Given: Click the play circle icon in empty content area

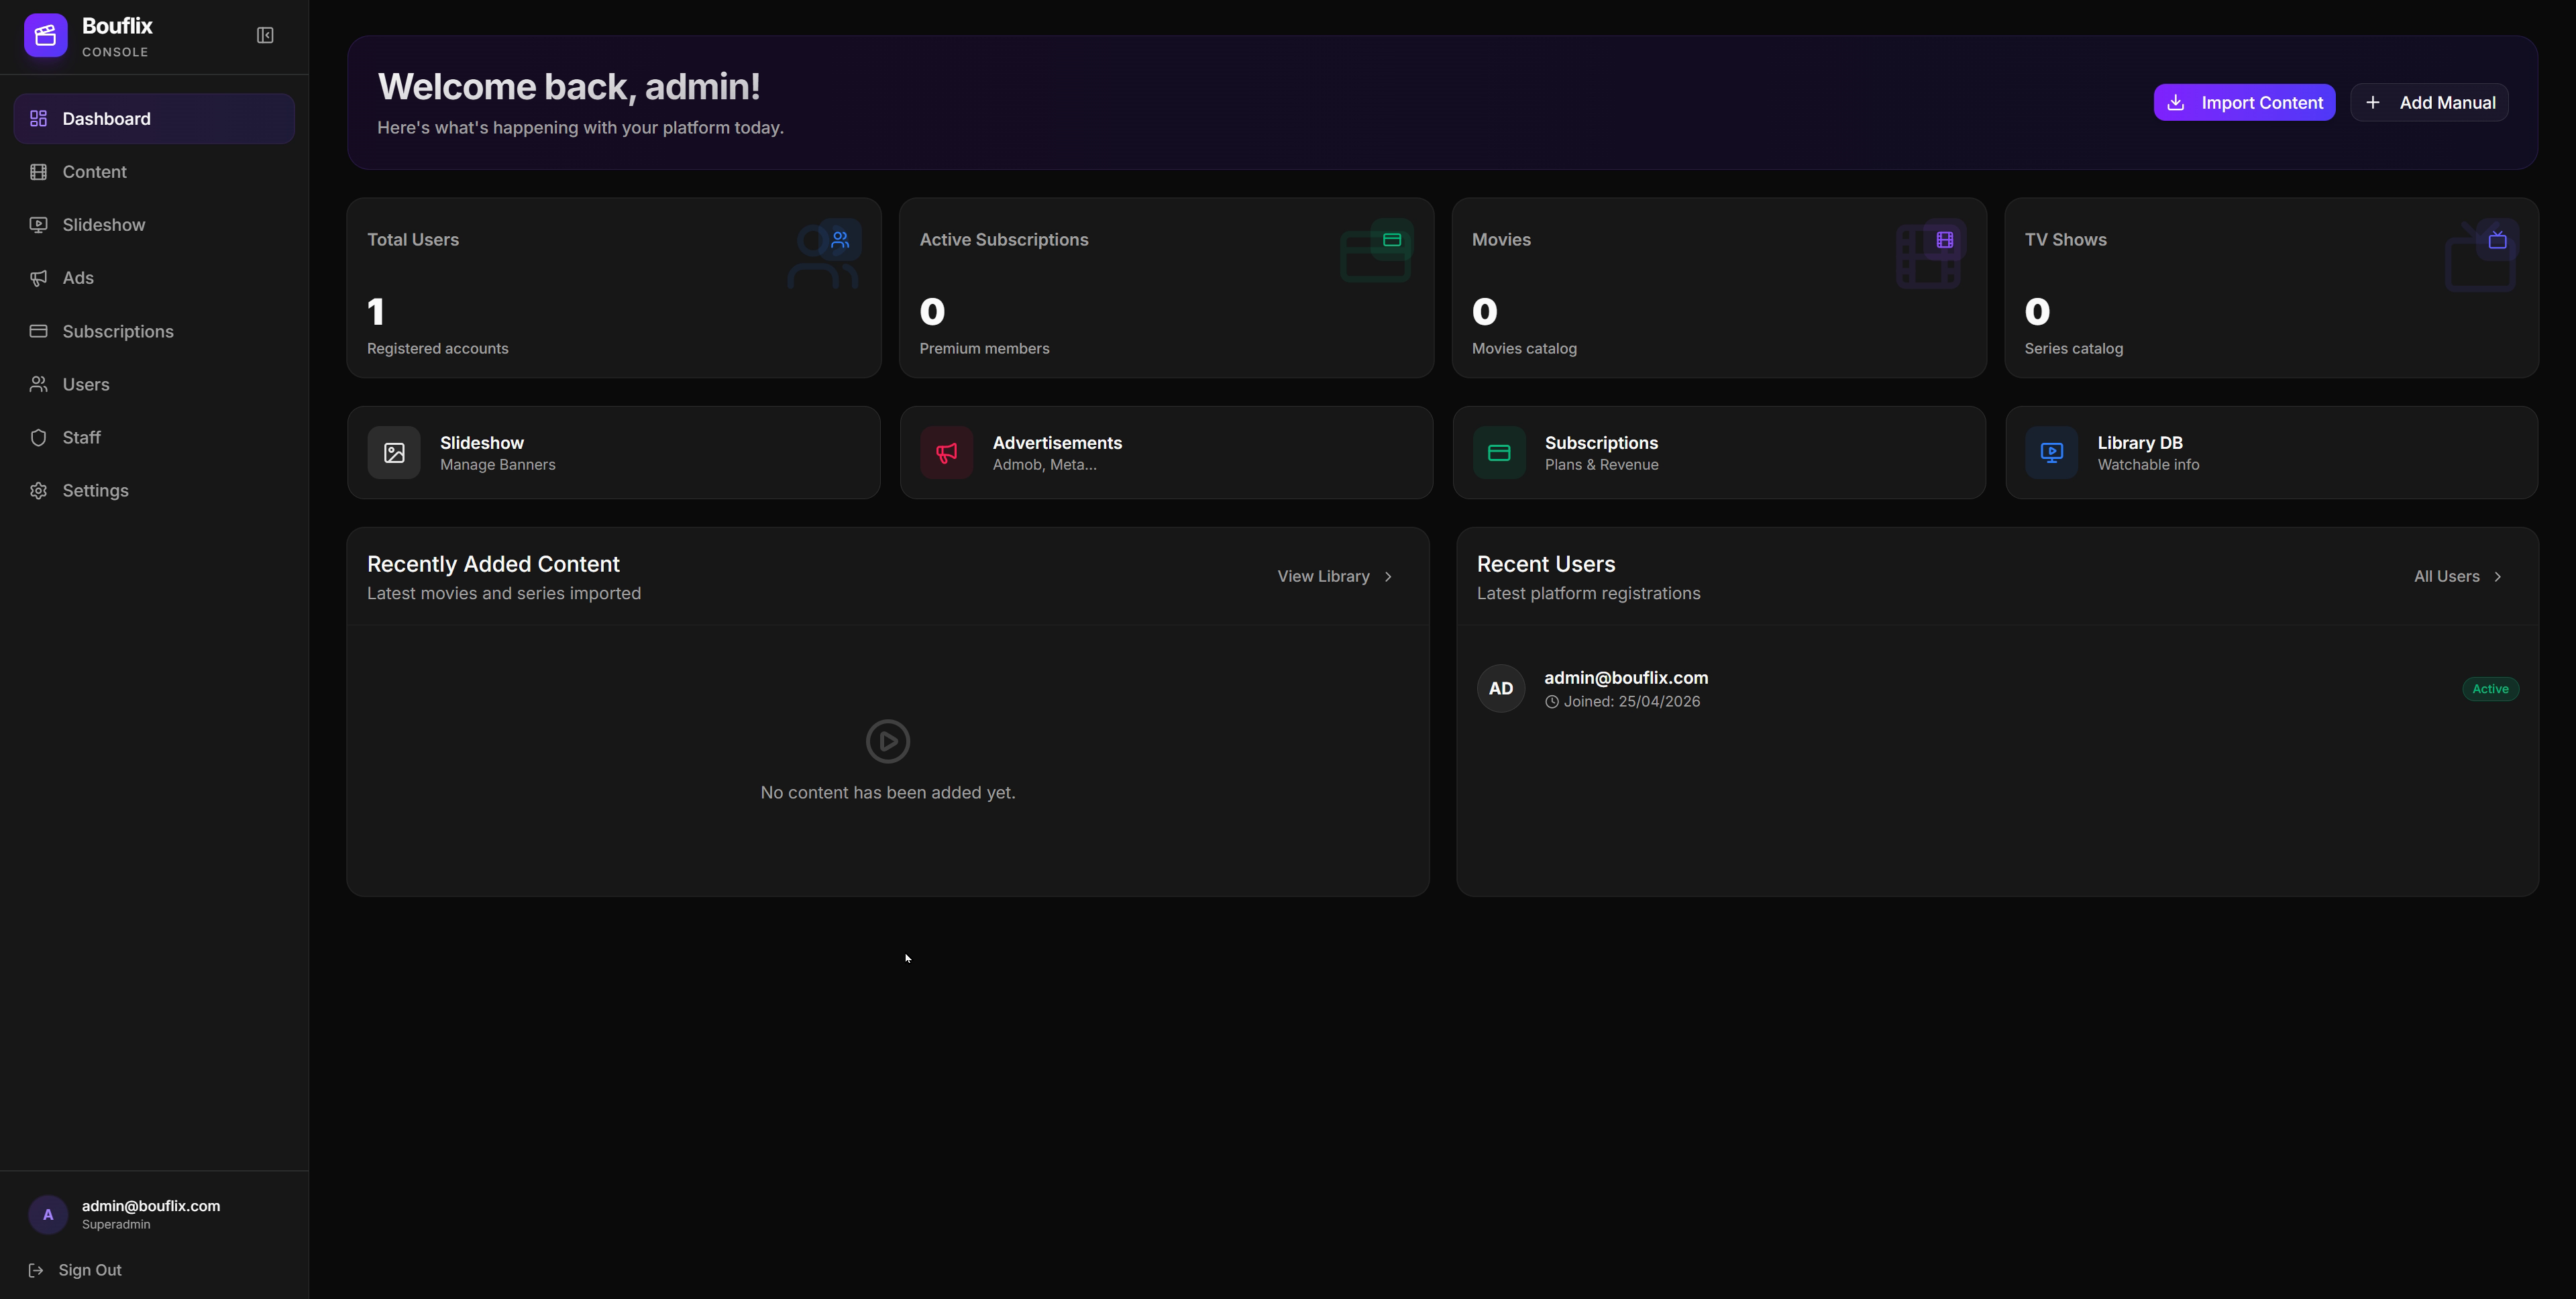Looking at the screenshot, I should 888,741.
